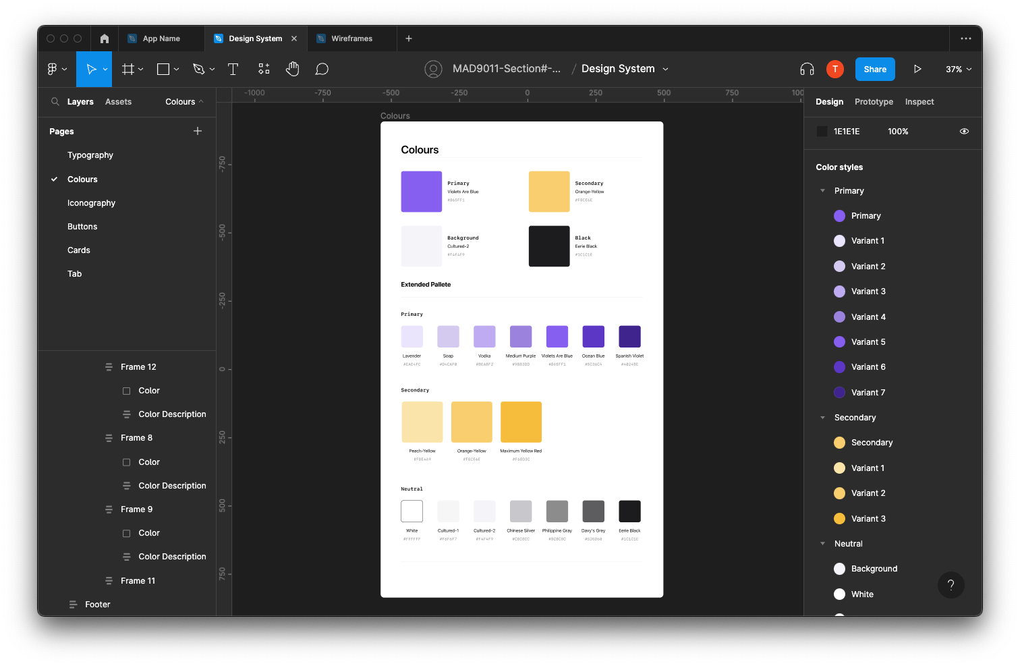This screenshot has width=1020, height=666.
Task: Collapse the Secondary color styles group
Action: [x=822, y=418]
